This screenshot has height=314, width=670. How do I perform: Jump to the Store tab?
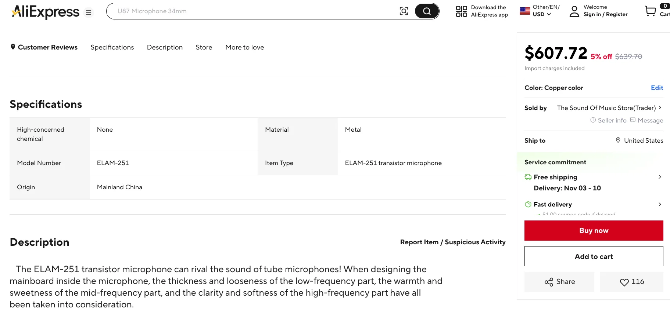[x=204, y=47]
